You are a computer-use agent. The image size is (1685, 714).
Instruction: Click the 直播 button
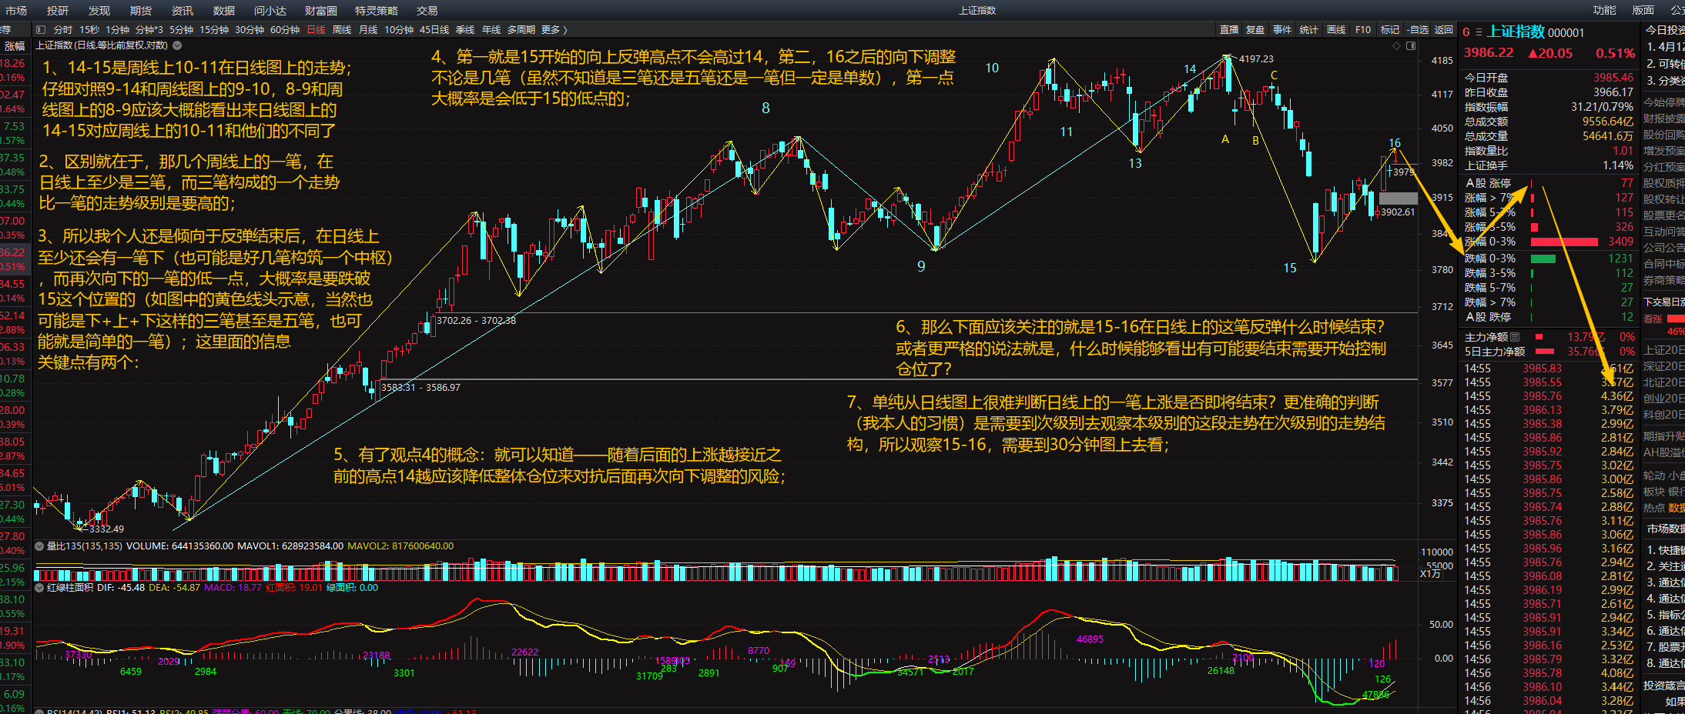click(x=1229, y=30)
